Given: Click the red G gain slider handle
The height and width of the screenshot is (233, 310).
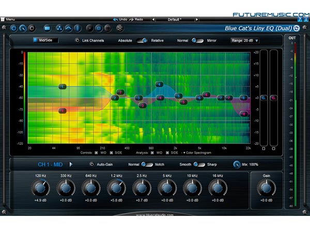Looking at the screenshot, I should pyautogui.click(x=274, y=98).
